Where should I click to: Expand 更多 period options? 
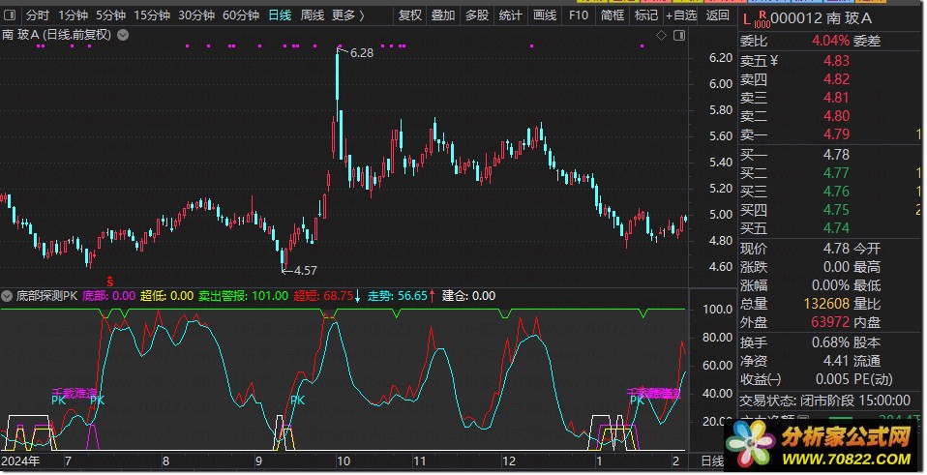click(347, 15)
